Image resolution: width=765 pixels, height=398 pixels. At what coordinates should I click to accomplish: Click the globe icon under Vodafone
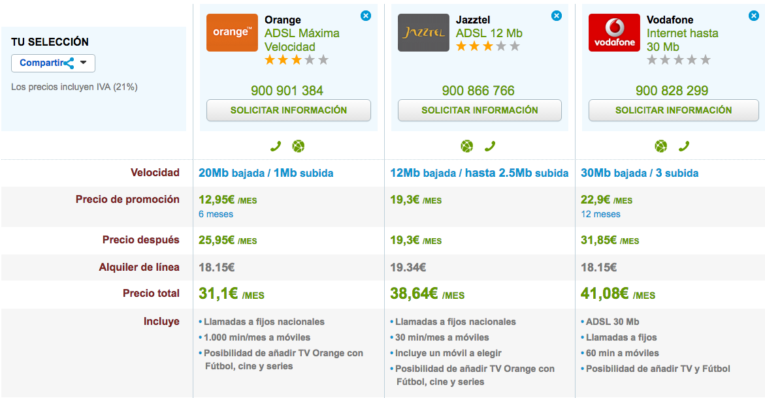661,146
